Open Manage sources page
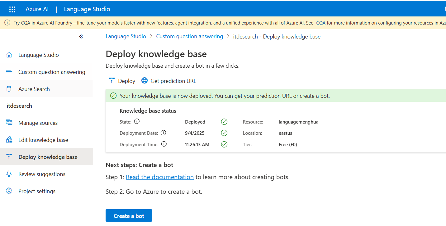 pyautogui.click(x=38, y=123)
